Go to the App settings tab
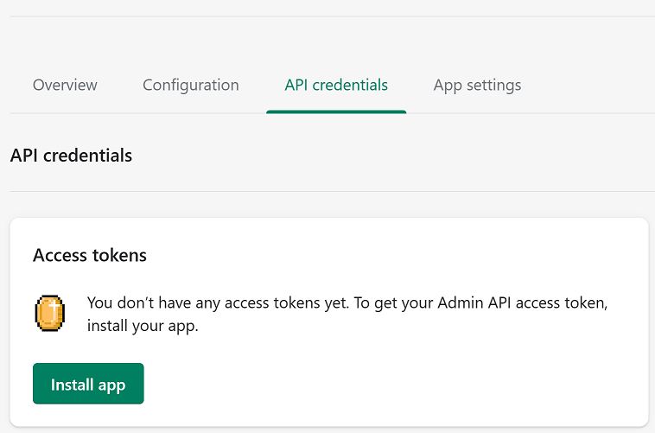The height and width of the screenshot is (433, 655). click(477, 85)
